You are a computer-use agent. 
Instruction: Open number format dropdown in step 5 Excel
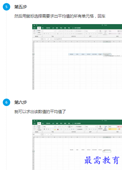coord(96,31)
